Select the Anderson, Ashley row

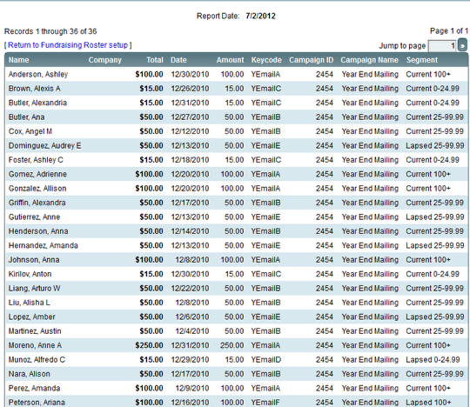[237, 74]
